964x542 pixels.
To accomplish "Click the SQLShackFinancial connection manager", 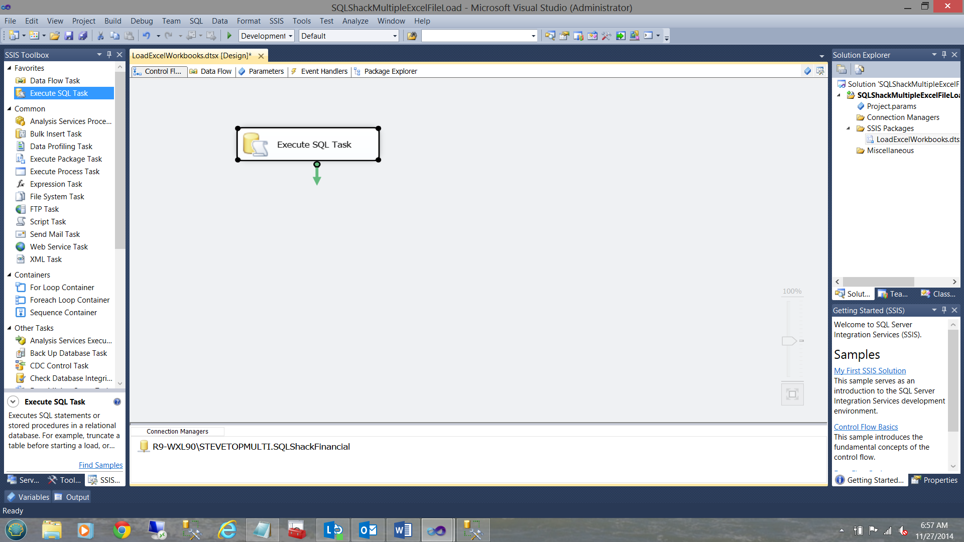I will coord(251,447).
